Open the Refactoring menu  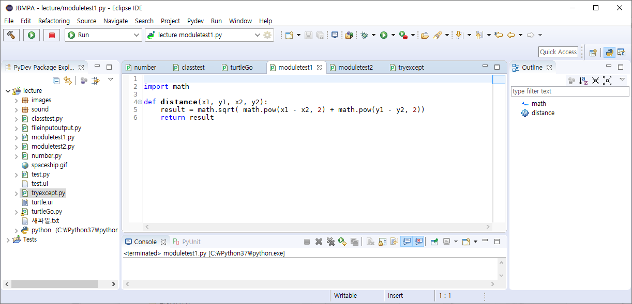point(54,21)
